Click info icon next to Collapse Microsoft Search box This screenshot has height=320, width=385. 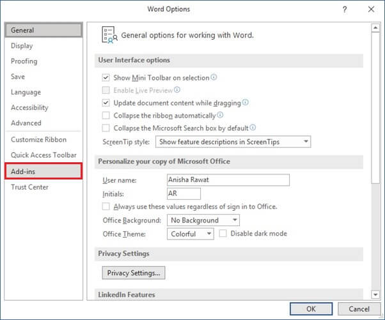pos(253,128)
